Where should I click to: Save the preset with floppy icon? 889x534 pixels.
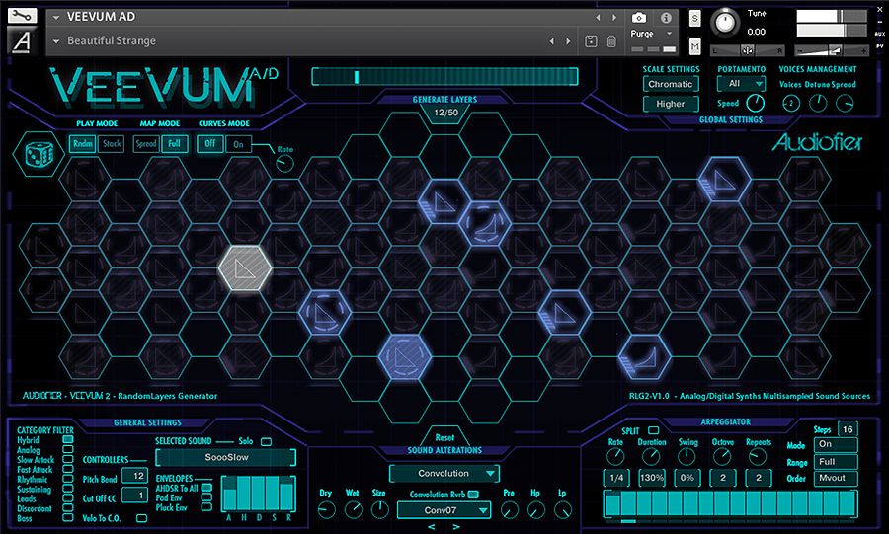click(591, 40)
